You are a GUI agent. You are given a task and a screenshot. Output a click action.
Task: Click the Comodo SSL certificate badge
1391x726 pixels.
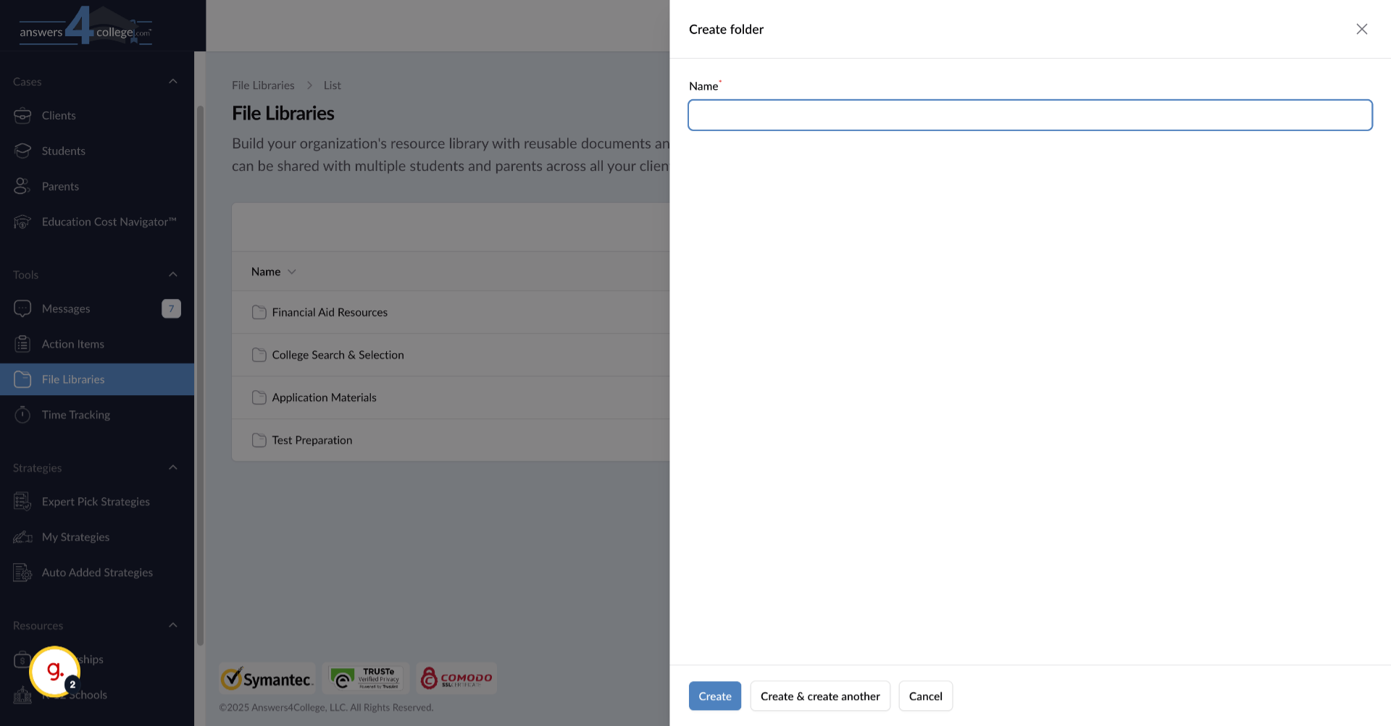[x=456, y=678]
